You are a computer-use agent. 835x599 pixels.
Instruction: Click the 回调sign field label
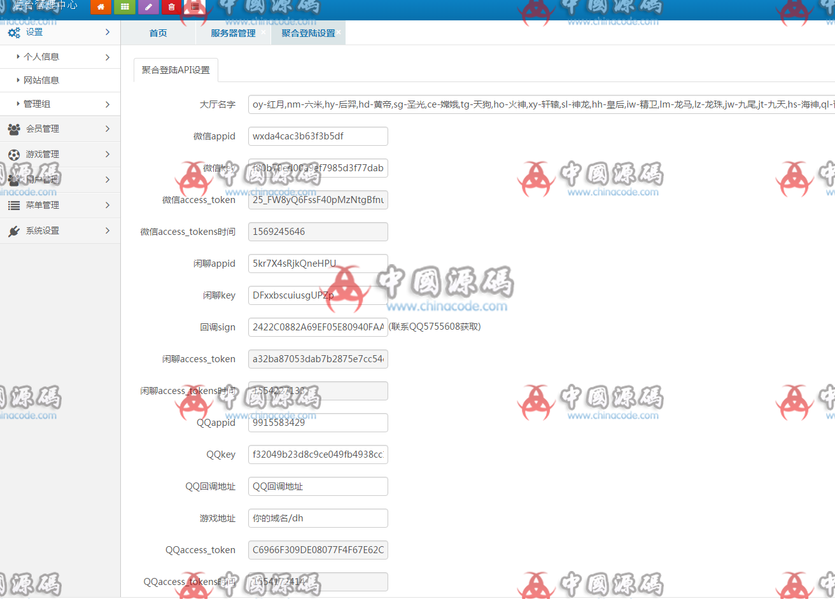coord(218,327)
